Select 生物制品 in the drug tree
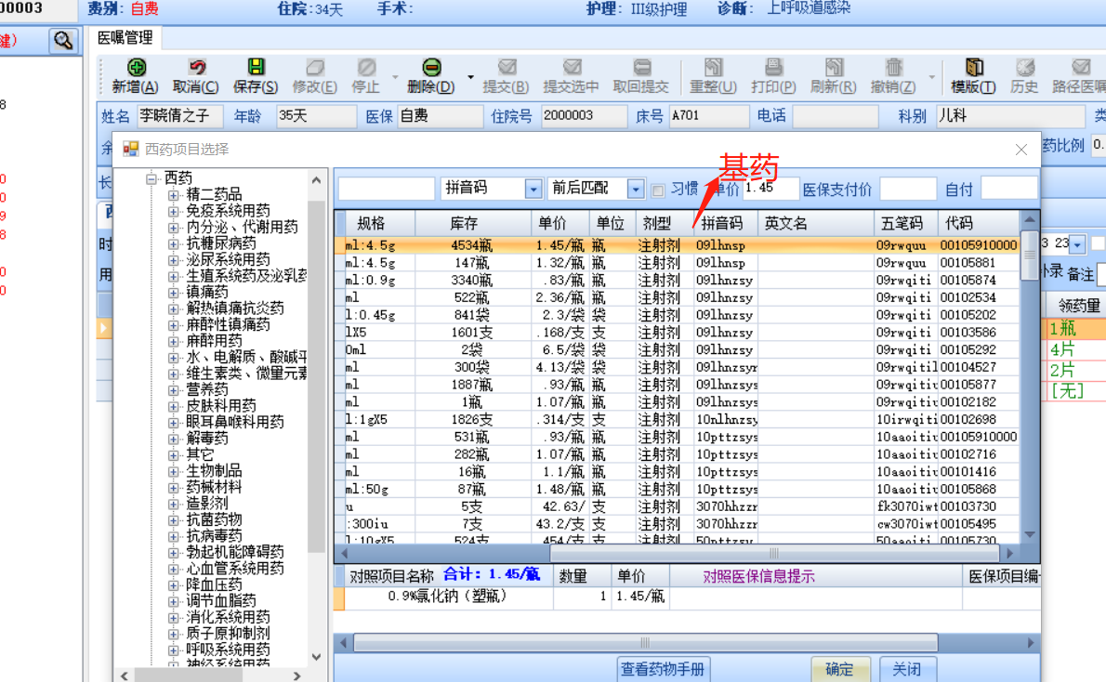Screen dimensions: 1106x682 pyautogui.click(x=214, y=470)
